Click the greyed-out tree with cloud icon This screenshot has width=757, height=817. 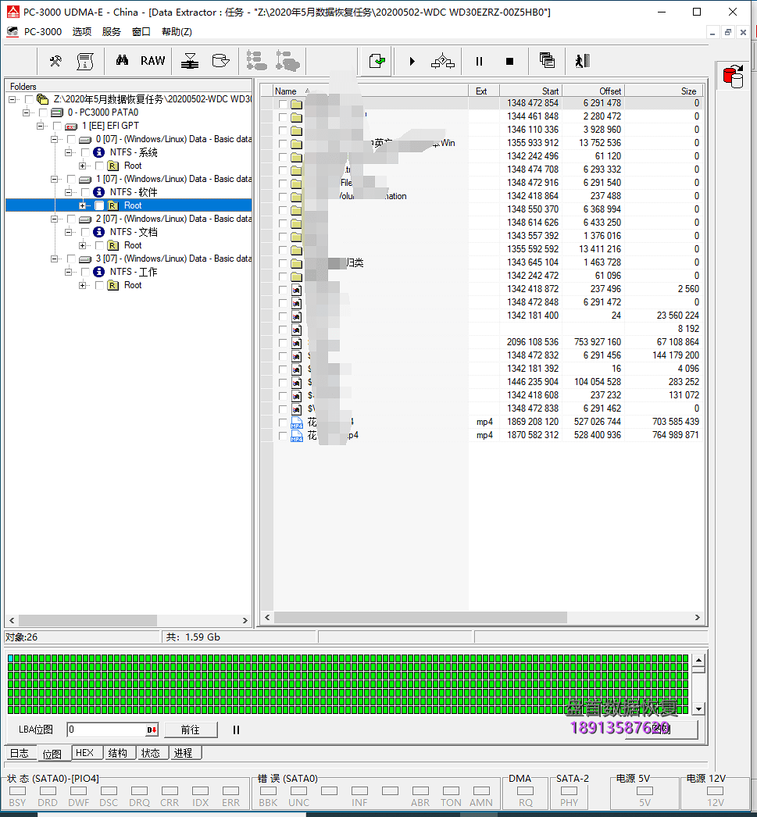(287, 61)
